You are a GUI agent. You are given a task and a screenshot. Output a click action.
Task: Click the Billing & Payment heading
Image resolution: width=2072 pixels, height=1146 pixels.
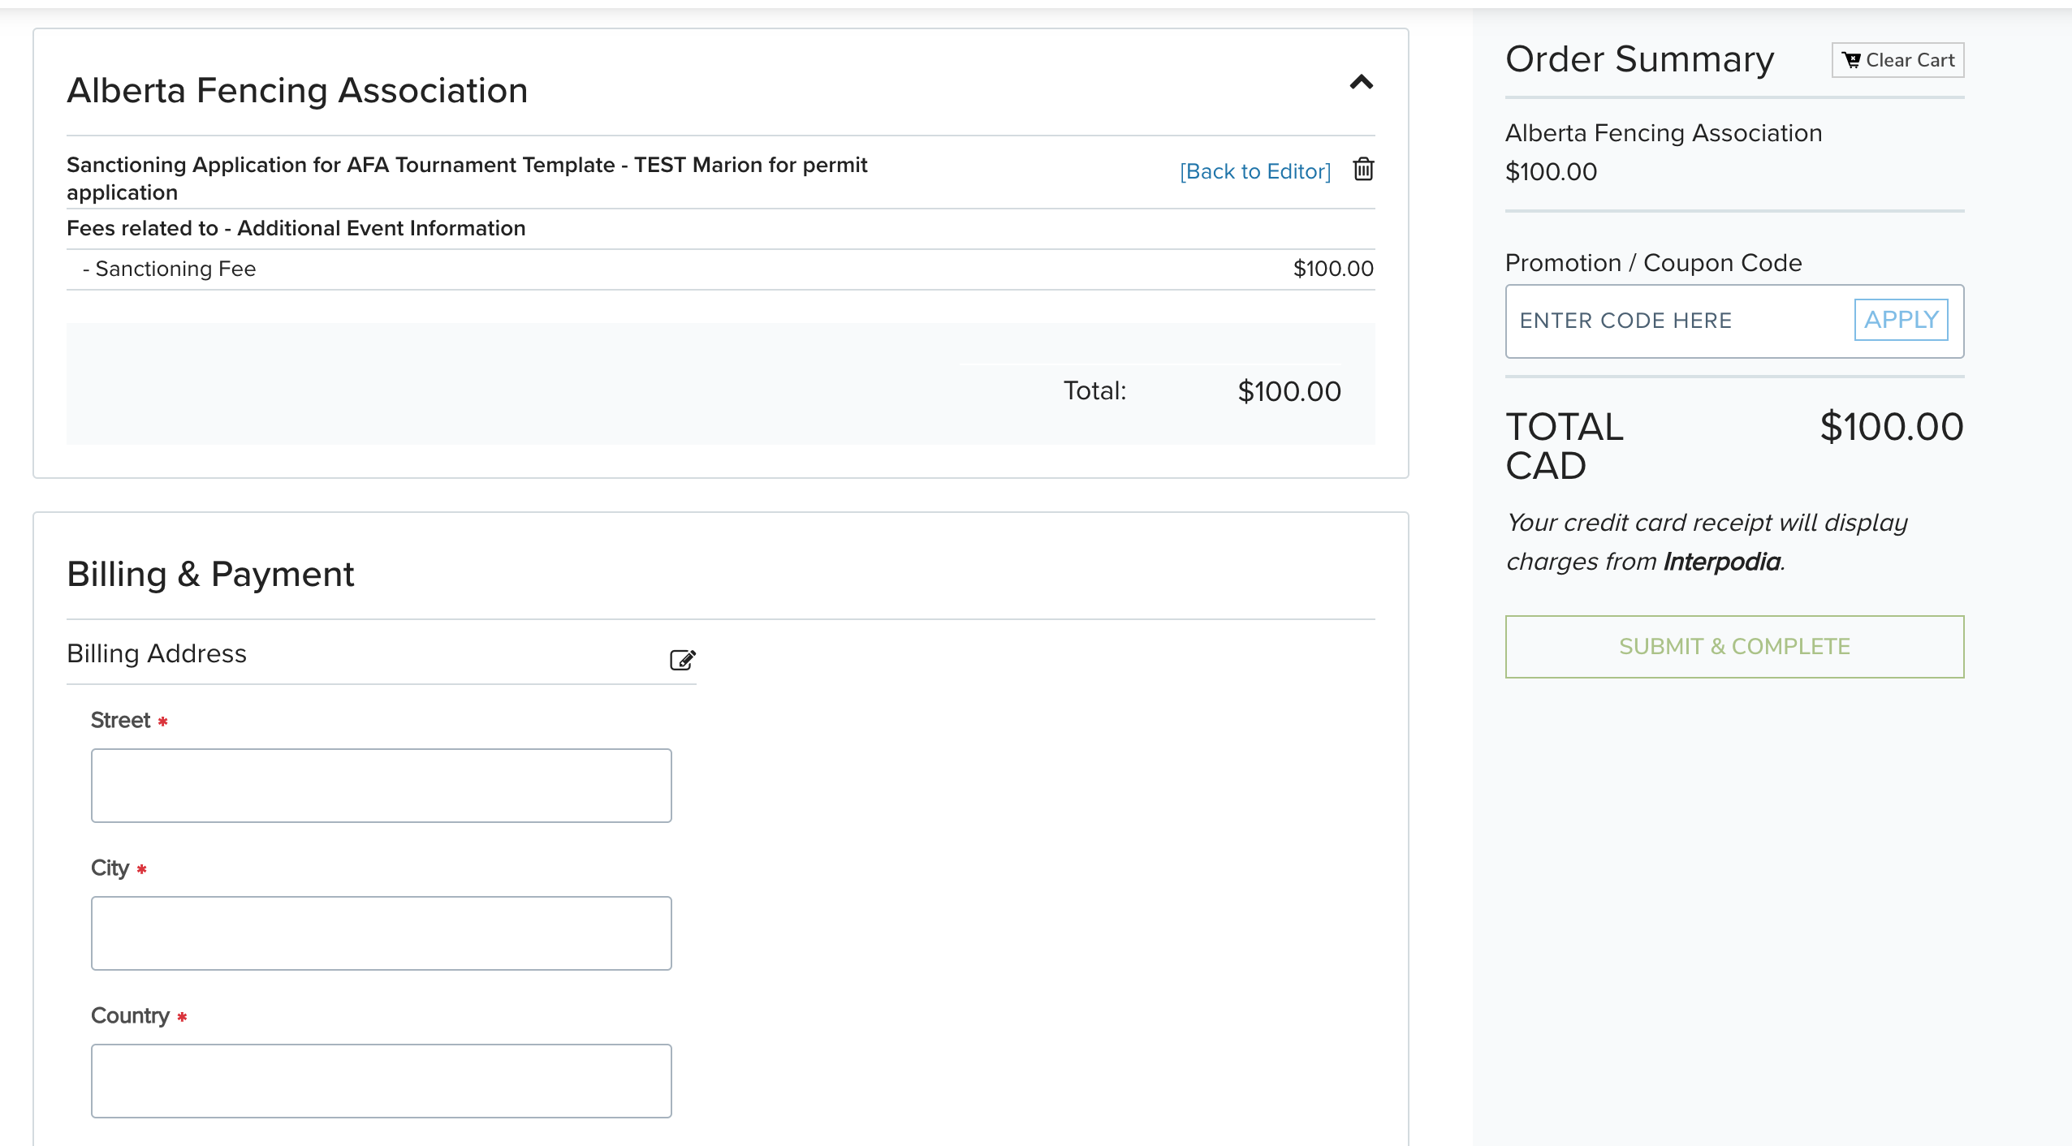[210, 575]
